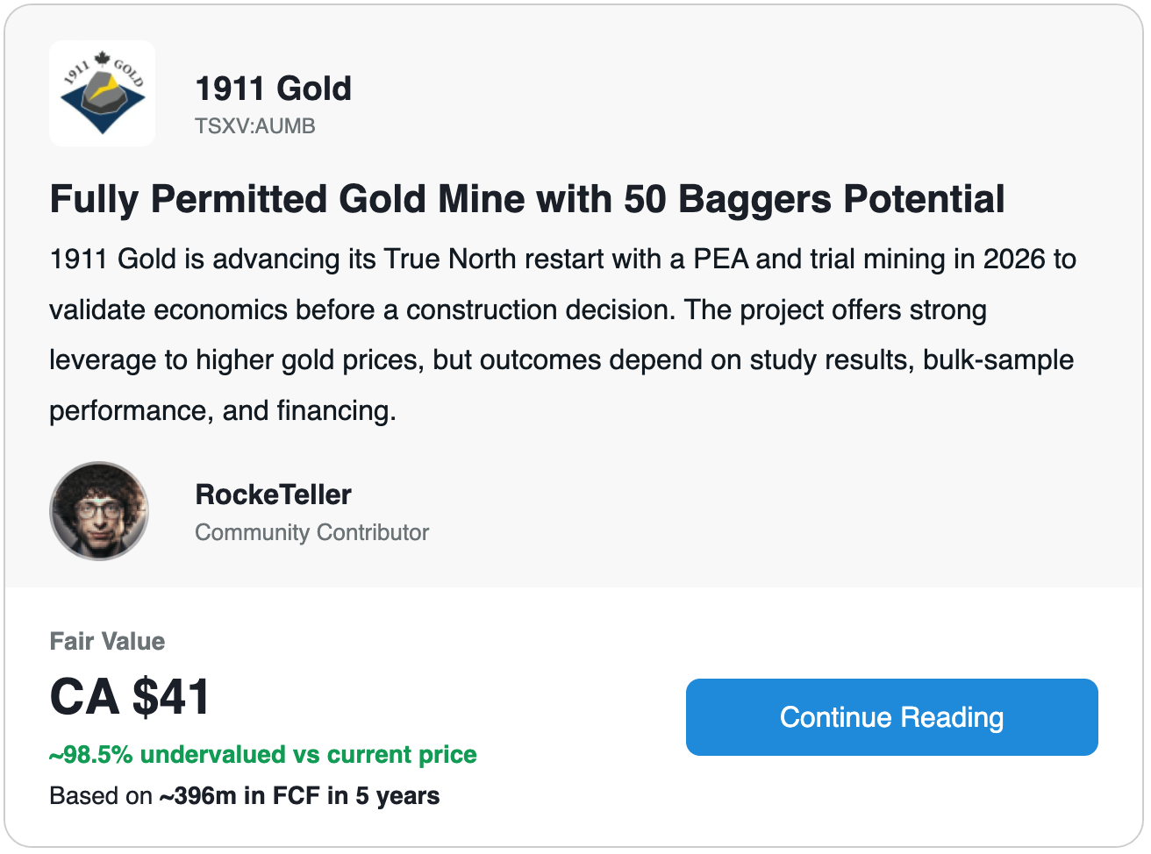Click the green ~98.5% undervalued text
The height and width of the screenshot is (854, 1151).
(263, 755)
